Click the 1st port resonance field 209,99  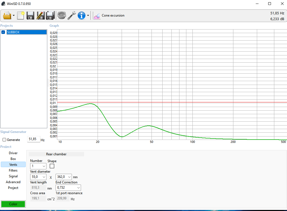point(62,198)
